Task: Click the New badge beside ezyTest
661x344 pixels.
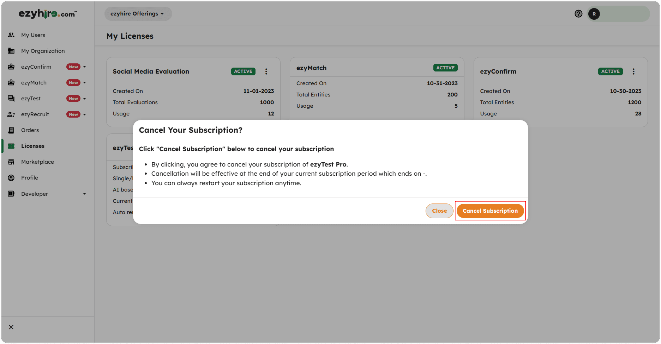Action: click(x=73, y=99)
